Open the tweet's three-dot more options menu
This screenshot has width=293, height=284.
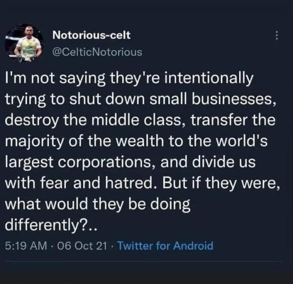pyautogui.click(x=277, y=37)
